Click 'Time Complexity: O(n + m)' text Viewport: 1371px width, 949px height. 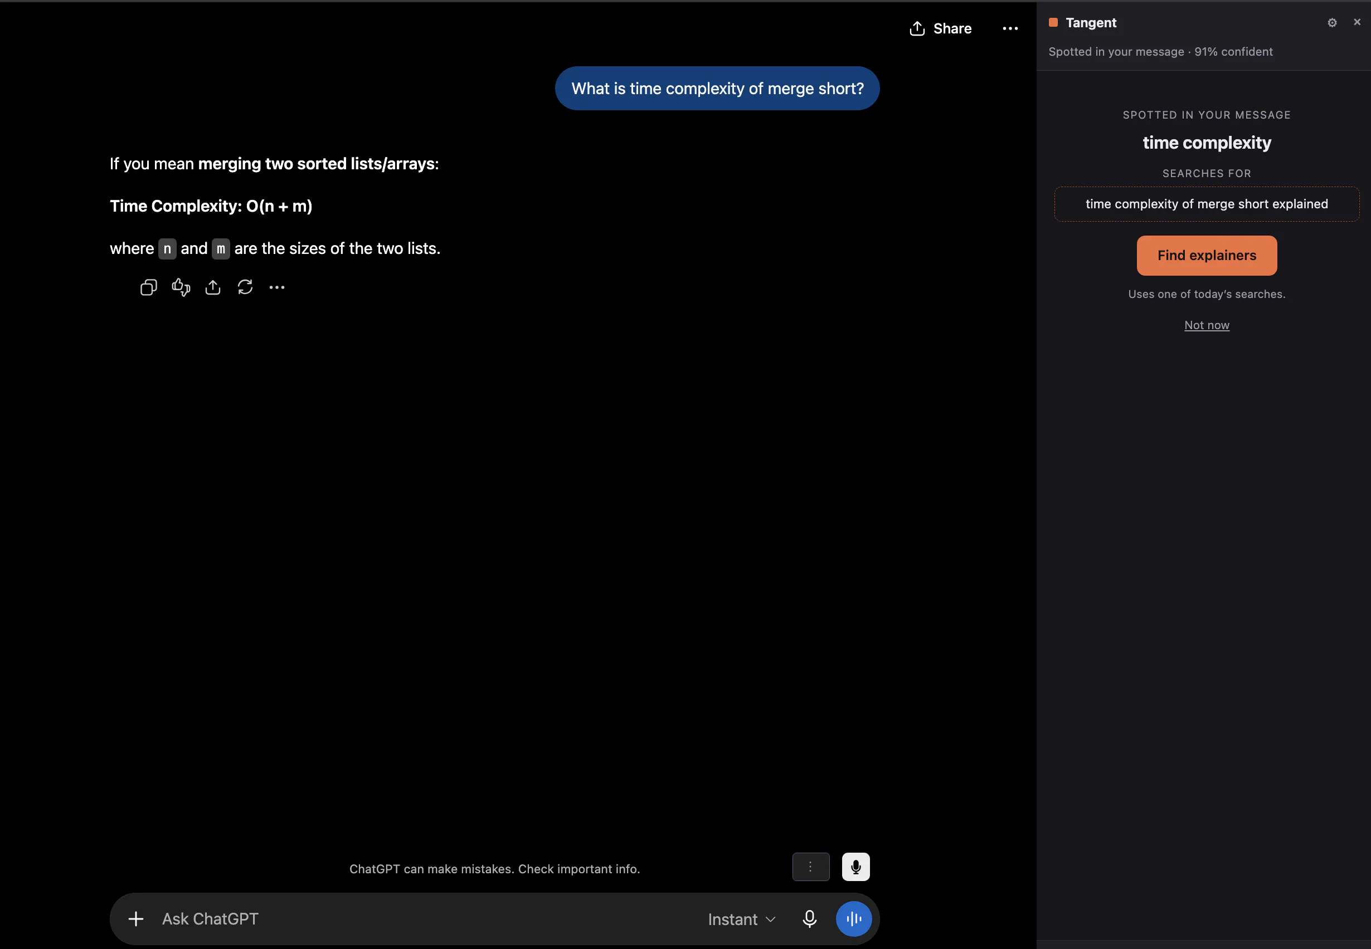211,206
